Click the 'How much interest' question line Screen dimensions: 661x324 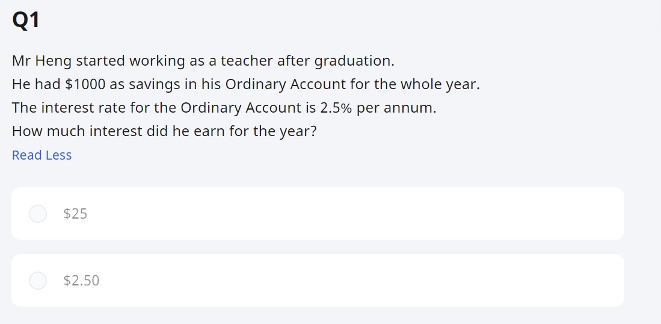click(x=164, y=131)
